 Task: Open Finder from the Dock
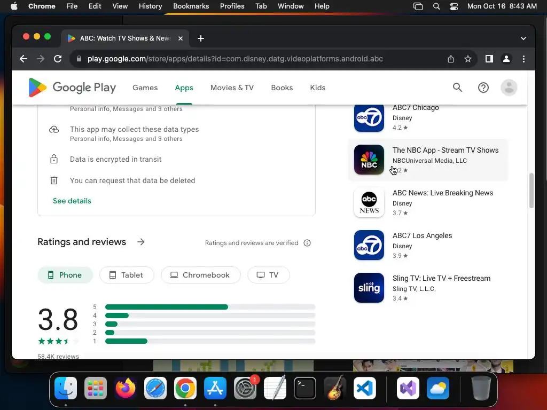click(x=66, y=388)
